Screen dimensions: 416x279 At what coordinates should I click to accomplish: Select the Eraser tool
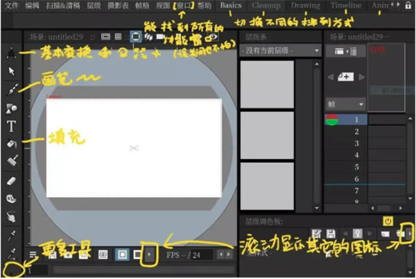(x=12, y=180)
